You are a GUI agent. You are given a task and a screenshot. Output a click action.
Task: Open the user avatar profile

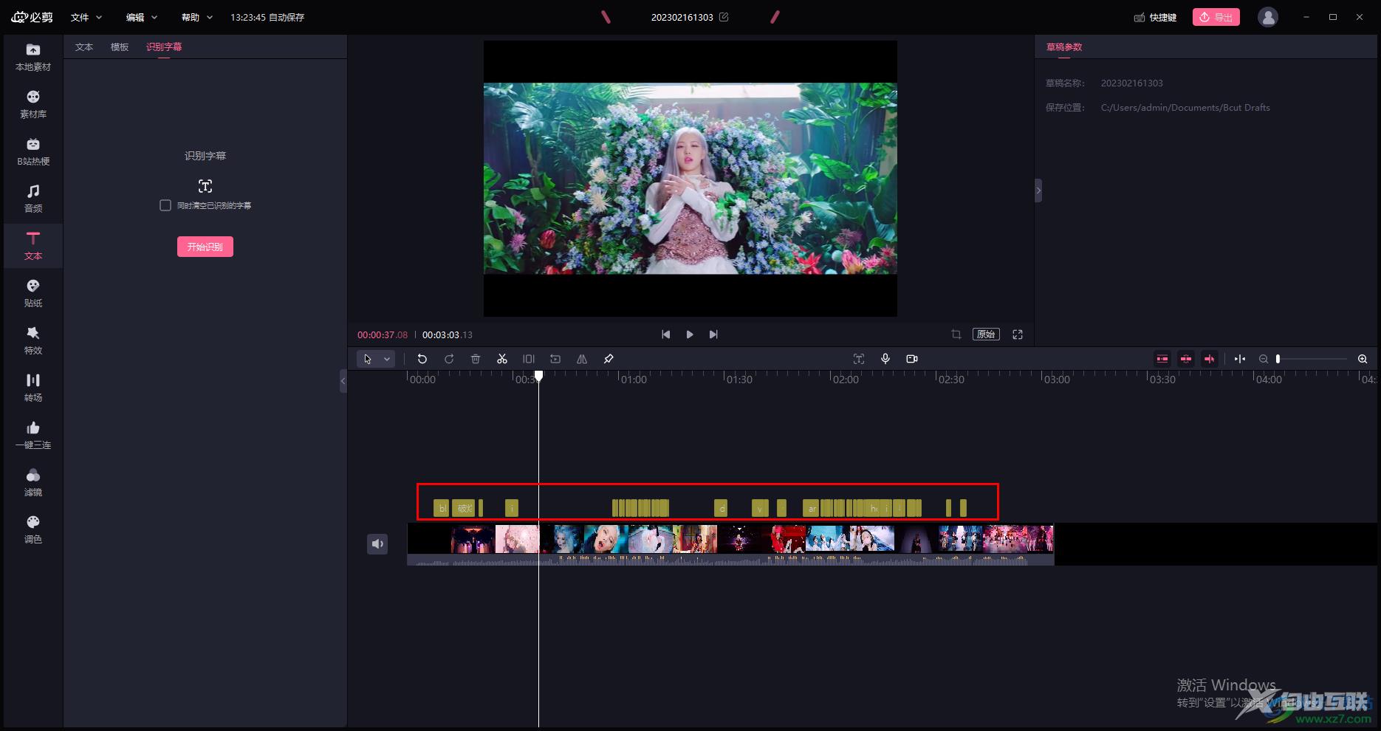[x=1268, y=17]
